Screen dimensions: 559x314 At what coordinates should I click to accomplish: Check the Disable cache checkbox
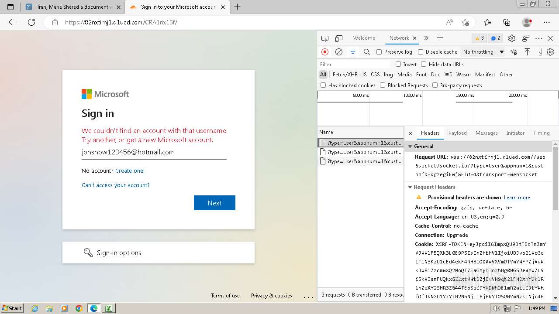click(421, 52)
